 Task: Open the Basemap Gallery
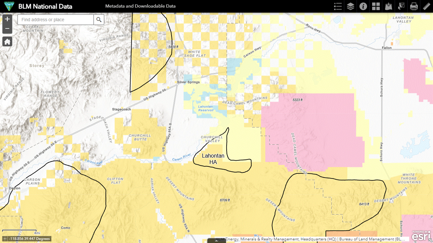tap(376, 6)
